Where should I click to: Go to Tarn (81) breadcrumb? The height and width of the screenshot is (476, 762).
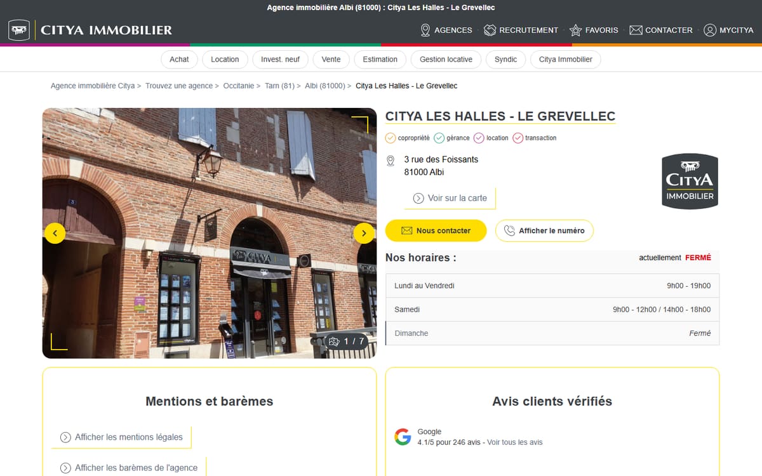pyautogui.click(x=279, y=86)
